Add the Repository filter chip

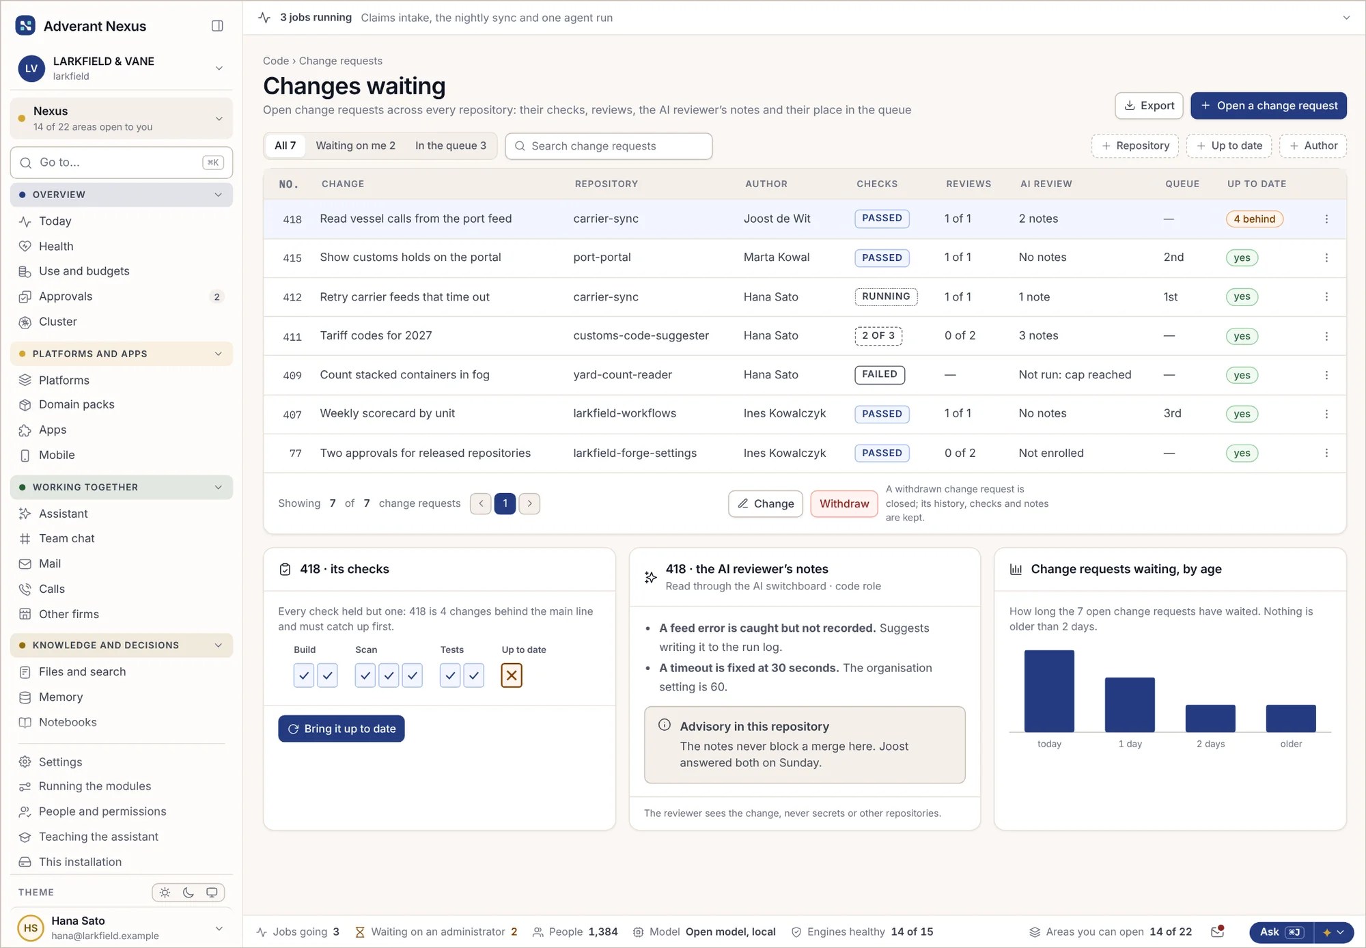point(1135,146)
